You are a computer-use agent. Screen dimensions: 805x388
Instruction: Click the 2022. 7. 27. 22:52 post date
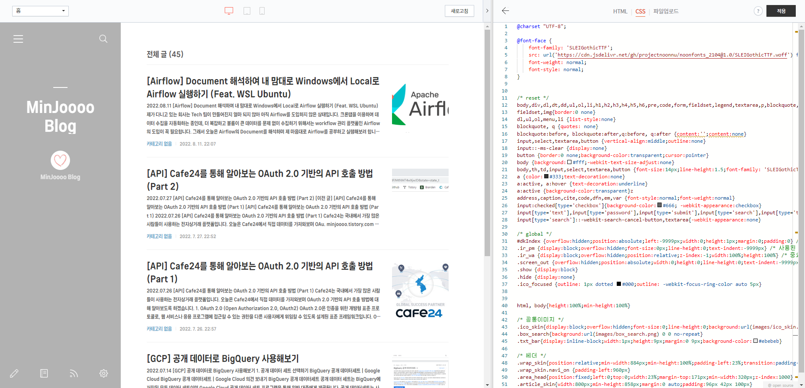coord(198,236)
